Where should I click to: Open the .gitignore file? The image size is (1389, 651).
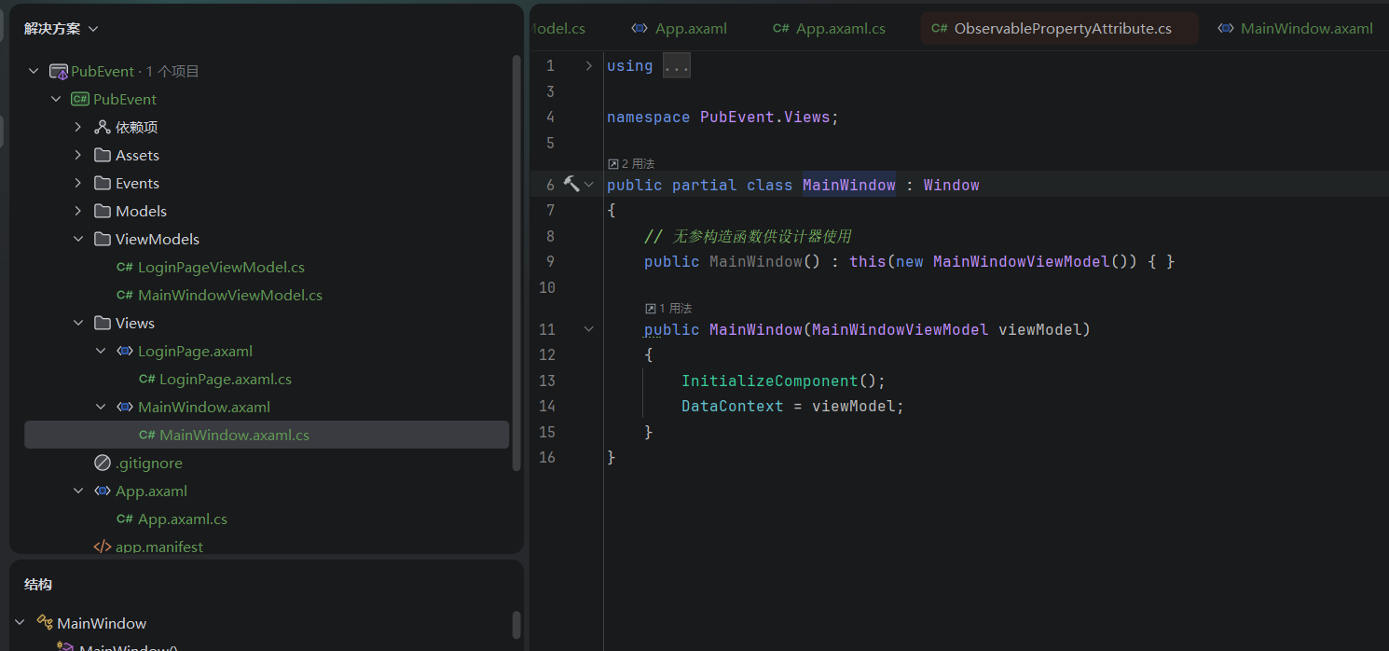[x=149, y=464]
